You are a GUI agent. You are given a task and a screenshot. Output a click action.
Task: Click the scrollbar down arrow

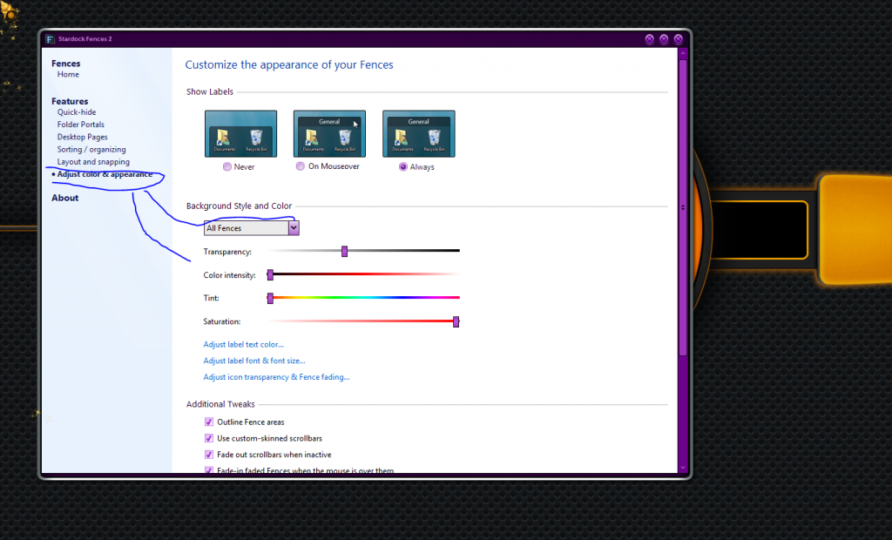pos(683,468)
